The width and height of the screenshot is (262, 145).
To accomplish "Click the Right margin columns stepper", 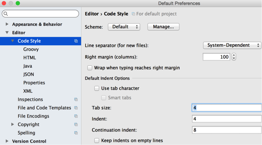I will (x=234, y=57).
